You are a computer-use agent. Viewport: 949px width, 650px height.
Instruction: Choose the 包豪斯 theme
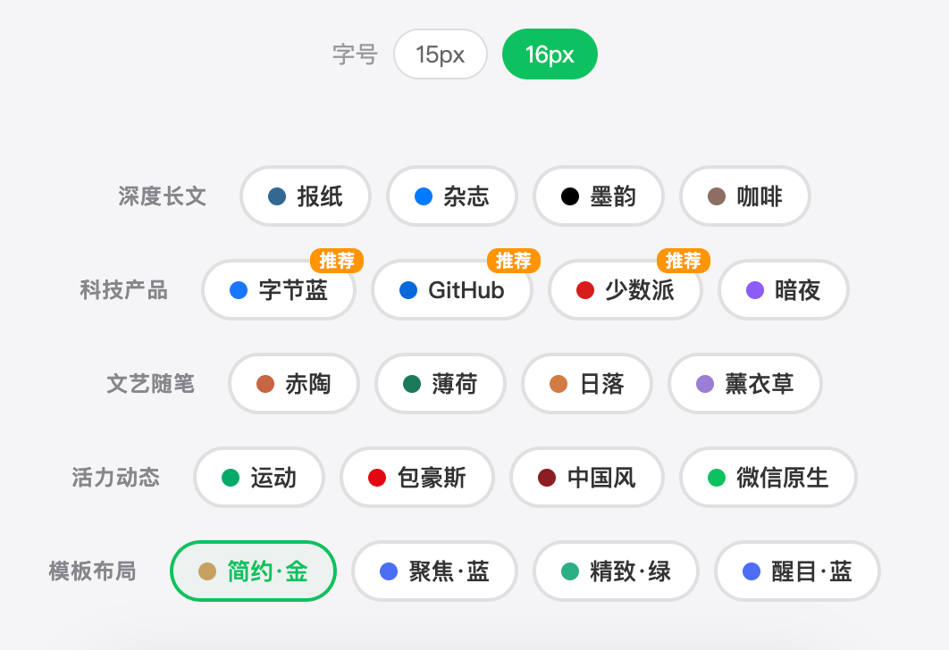417,478
